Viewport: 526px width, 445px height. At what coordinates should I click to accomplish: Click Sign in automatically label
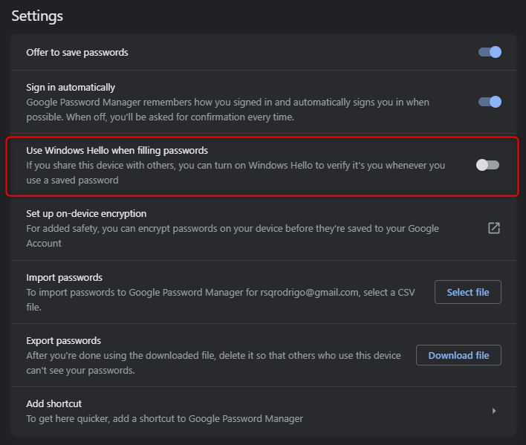point(71,87)
